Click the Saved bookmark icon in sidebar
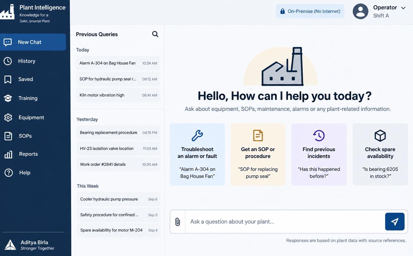This screenshot has width=413, height=256. [x=8, y=79]
